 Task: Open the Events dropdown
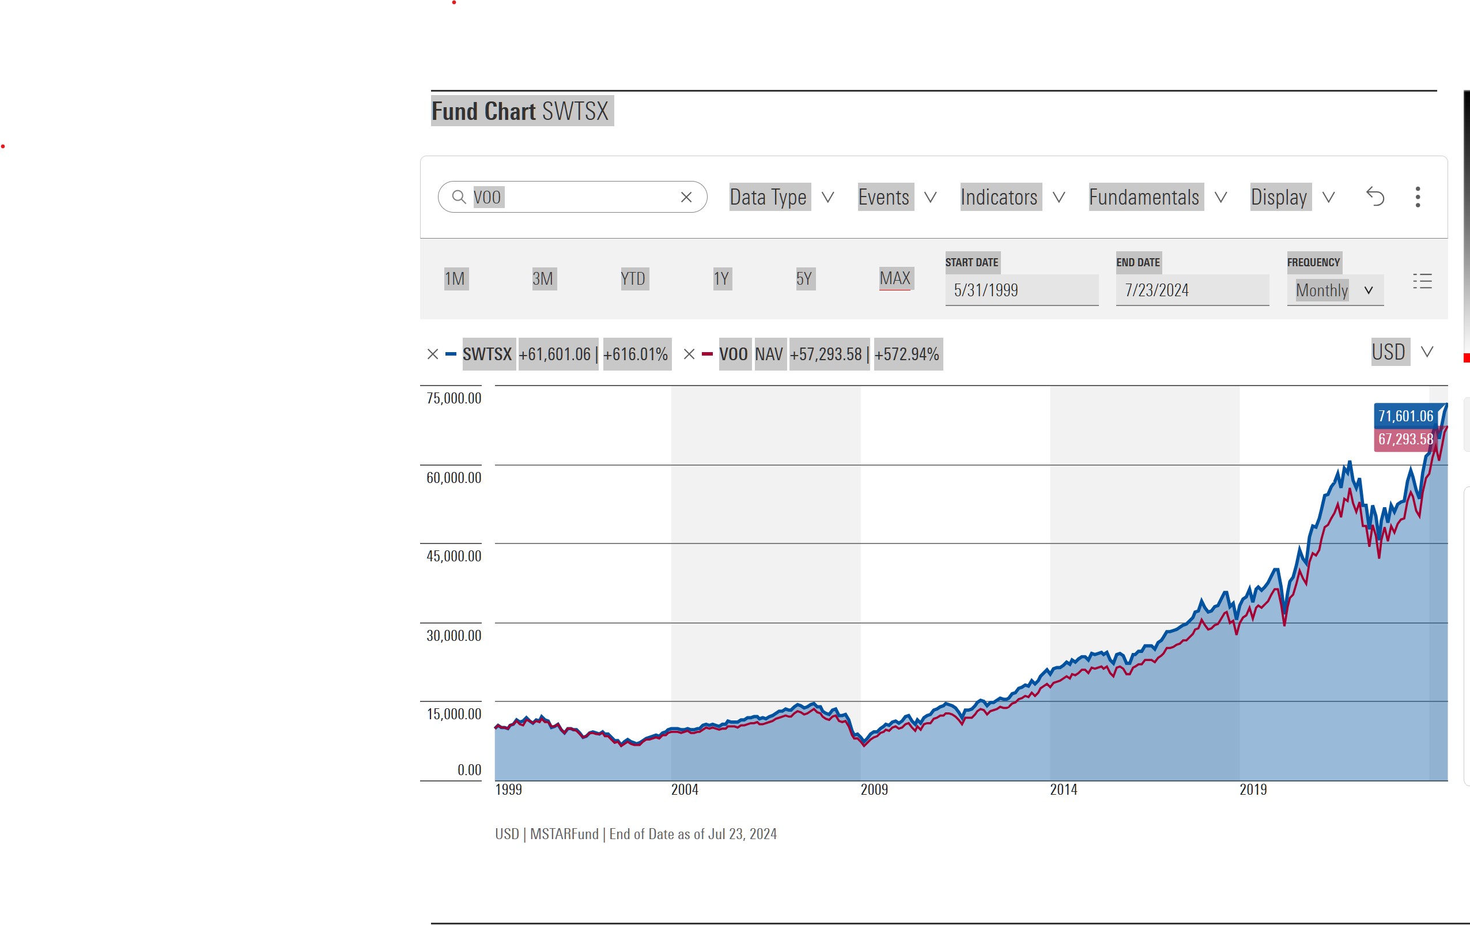pyautogui.click(x=897, y=197)
